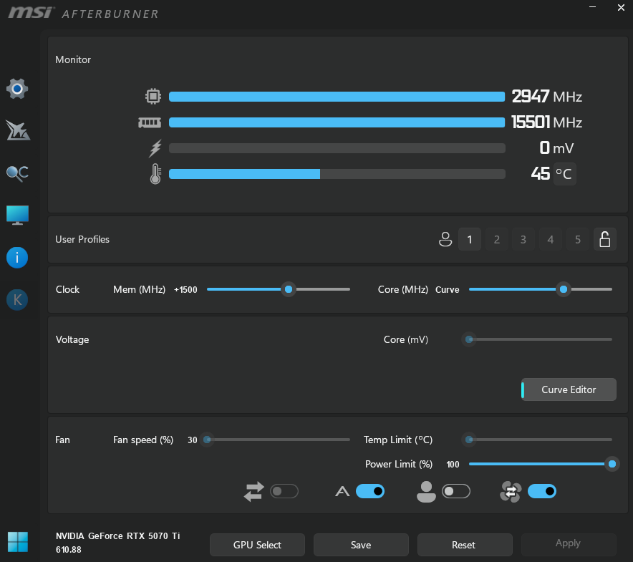Select user profile 2
Viewport: 633px width, 562px height.
coord(497,239)
